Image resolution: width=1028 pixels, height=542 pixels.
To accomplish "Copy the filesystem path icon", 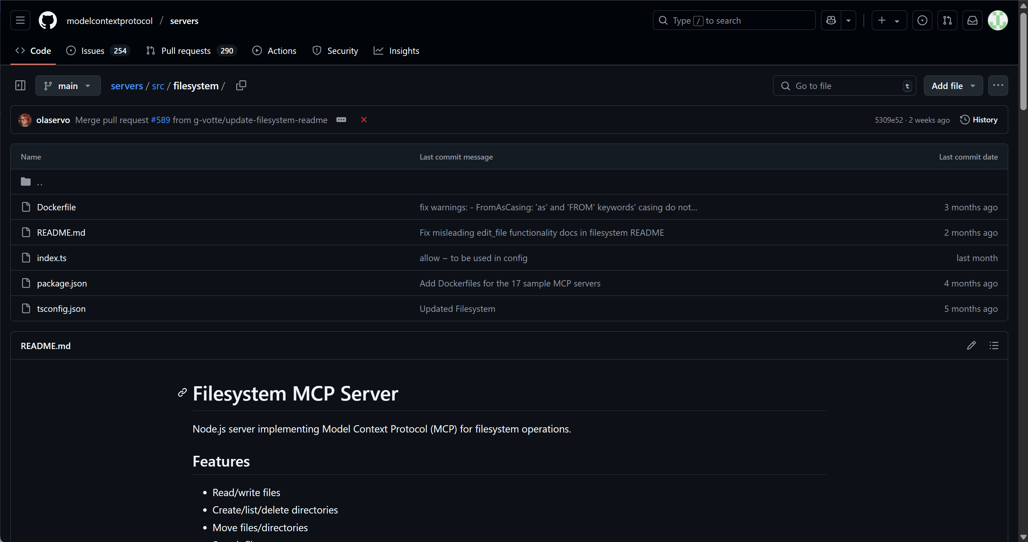I will [241, 85].
